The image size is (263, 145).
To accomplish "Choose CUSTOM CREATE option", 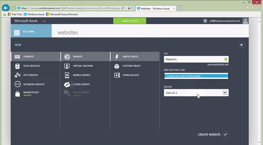I will [x=135, y=66].
